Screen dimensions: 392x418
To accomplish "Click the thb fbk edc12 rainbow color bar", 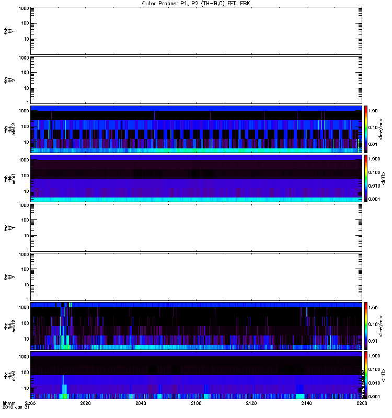I will (366, 129).
